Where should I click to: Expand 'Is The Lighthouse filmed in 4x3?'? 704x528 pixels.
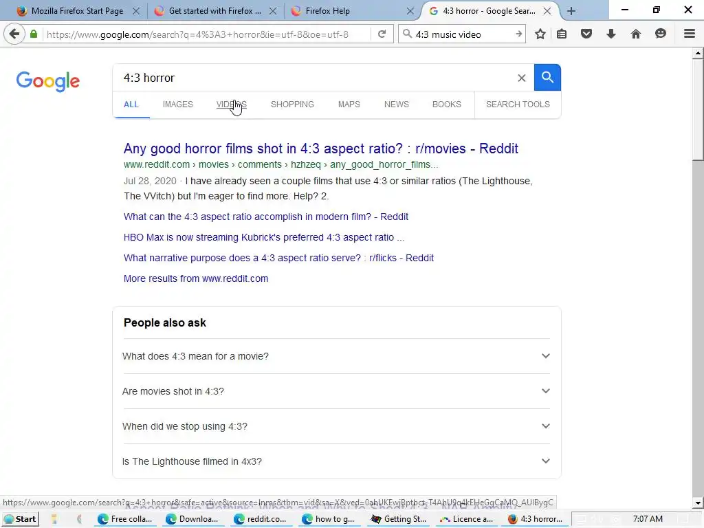click(336, 461)
